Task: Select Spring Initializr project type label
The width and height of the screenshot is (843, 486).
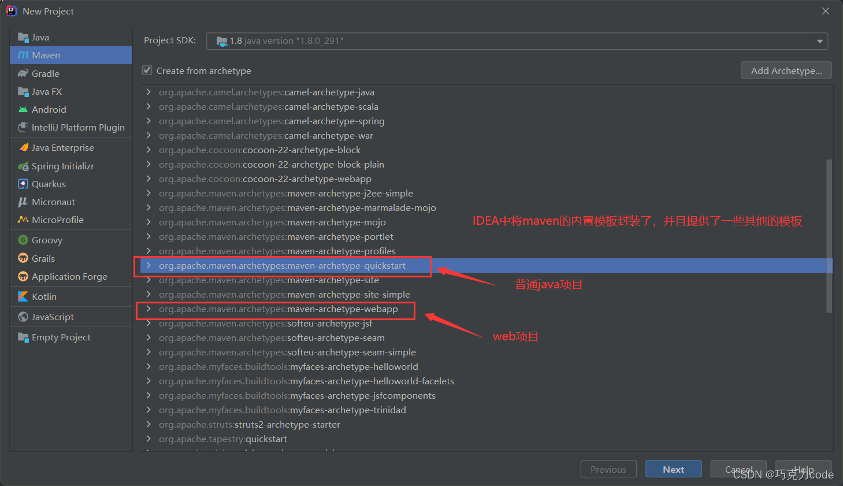Action: (x=63, y=166)
